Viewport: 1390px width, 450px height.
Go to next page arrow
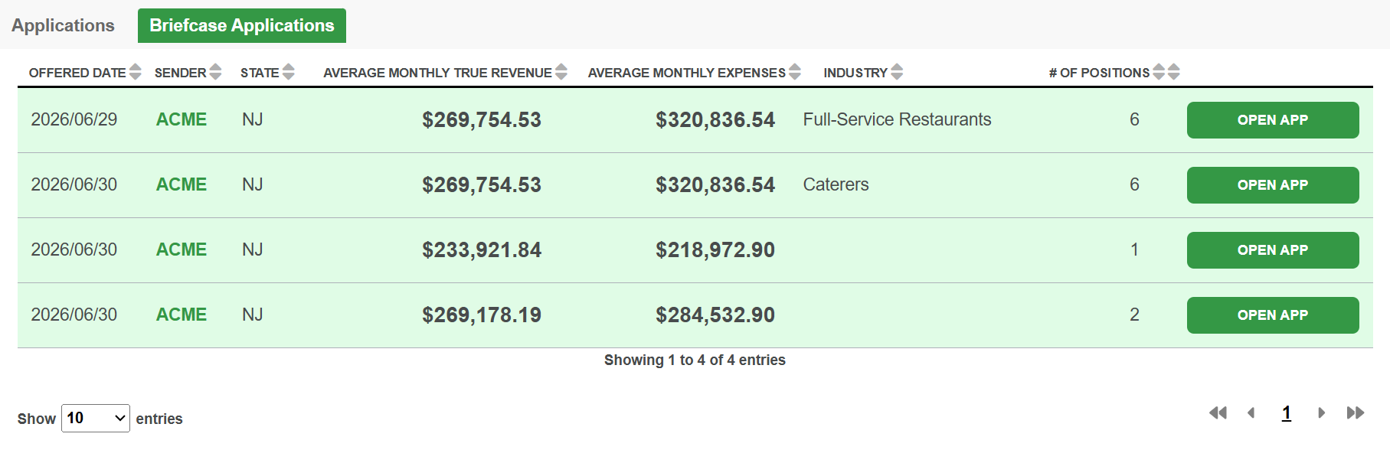[1321, 413]
